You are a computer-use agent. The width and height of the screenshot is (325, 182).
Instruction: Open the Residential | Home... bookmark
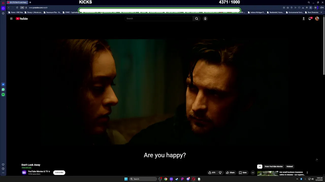[x=275, y=12]
